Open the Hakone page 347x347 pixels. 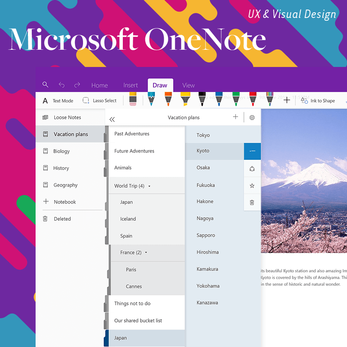pos(215,201)
